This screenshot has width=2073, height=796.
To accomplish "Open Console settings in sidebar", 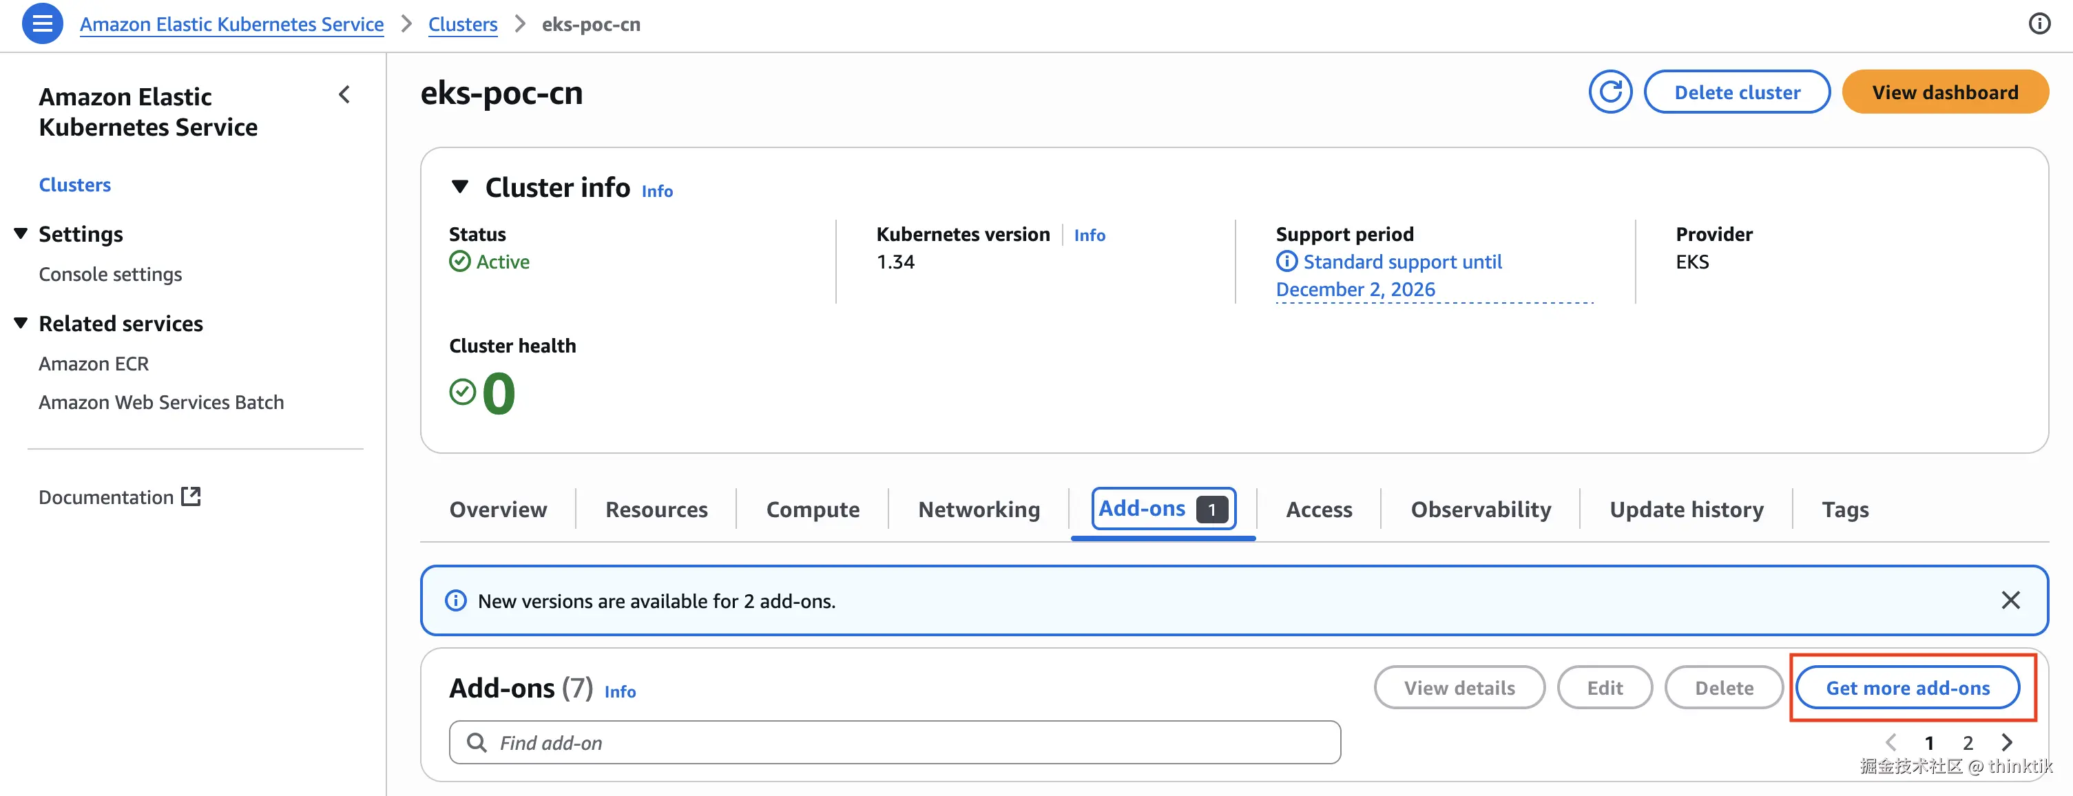I will pyautogui.click(x=110, y=273).
